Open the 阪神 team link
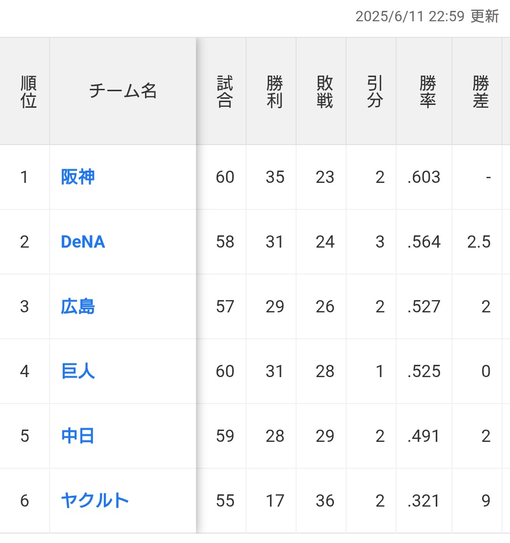This screenshot has height=543, width=510. 77,177
